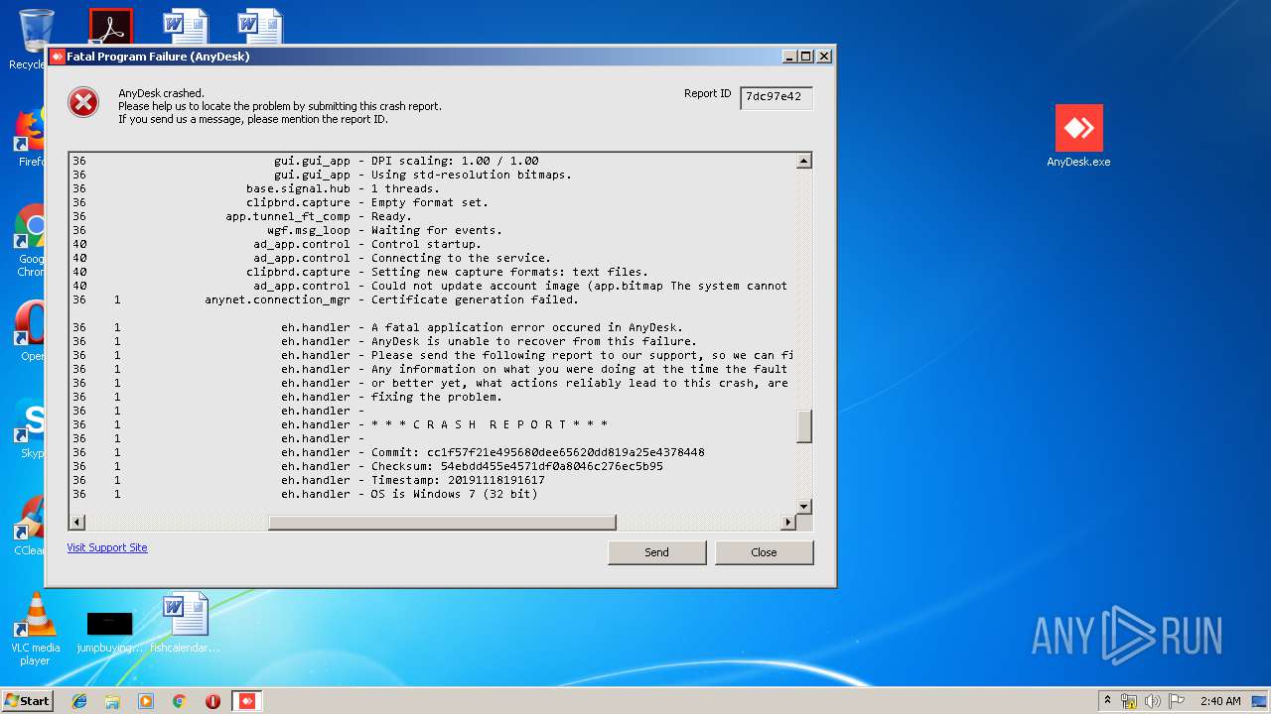Image resolution: width=1271 pixels, height=714 pixels.
Task: Open the jumpbuying file thumbnail
Action: (x=109, y=632)
